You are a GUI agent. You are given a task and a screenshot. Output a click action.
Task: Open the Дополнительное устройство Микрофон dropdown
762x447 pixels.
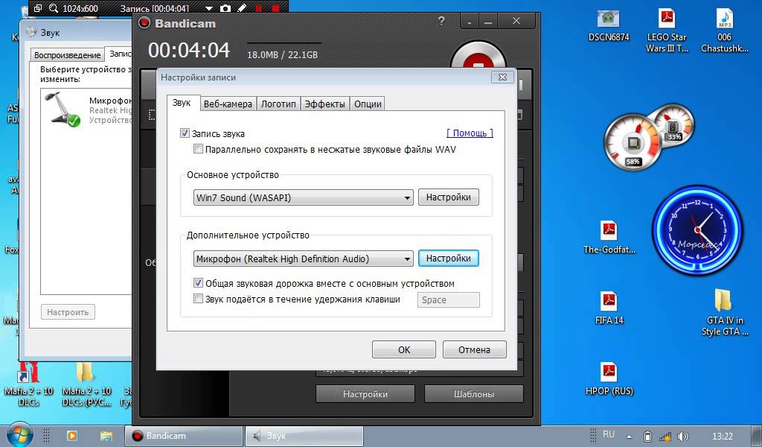coord(304,259)
